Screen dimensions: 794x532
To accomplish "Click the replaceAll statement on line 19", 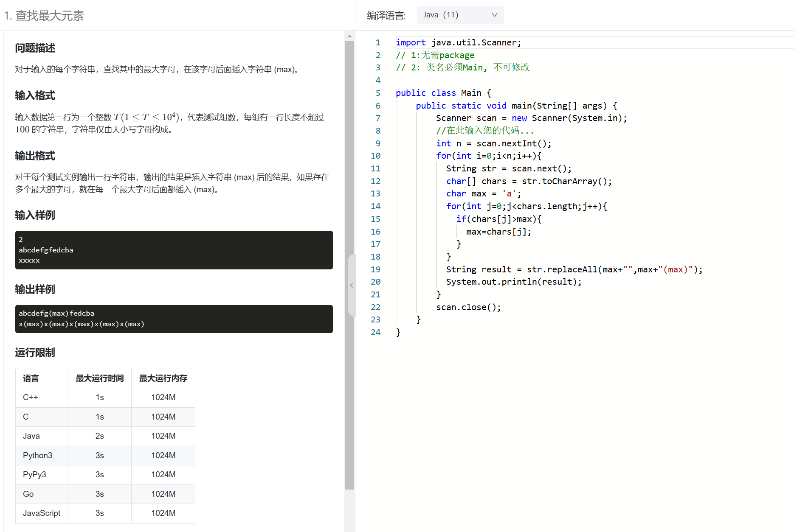I will coord(574,269).
